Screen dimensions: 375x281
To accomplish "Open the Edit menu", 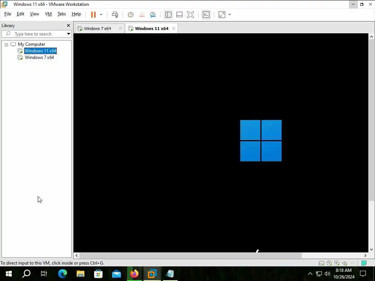I will 21,14.
